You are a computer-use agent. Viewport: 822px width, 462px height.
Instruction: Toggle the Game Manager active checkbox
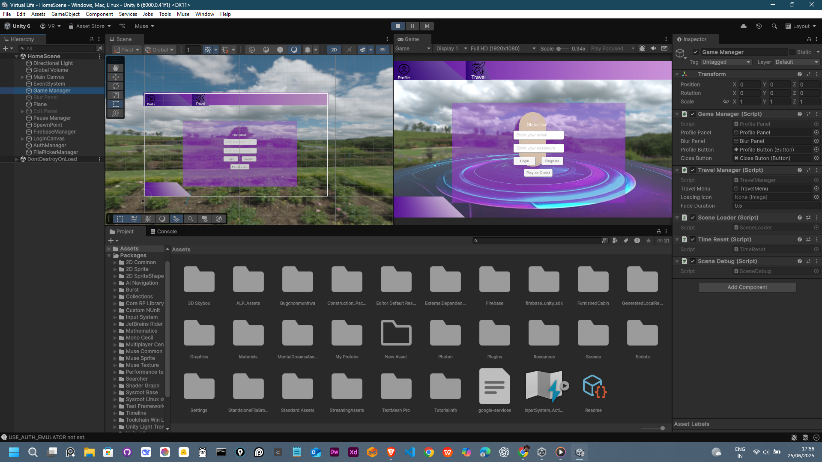(696, 52)
